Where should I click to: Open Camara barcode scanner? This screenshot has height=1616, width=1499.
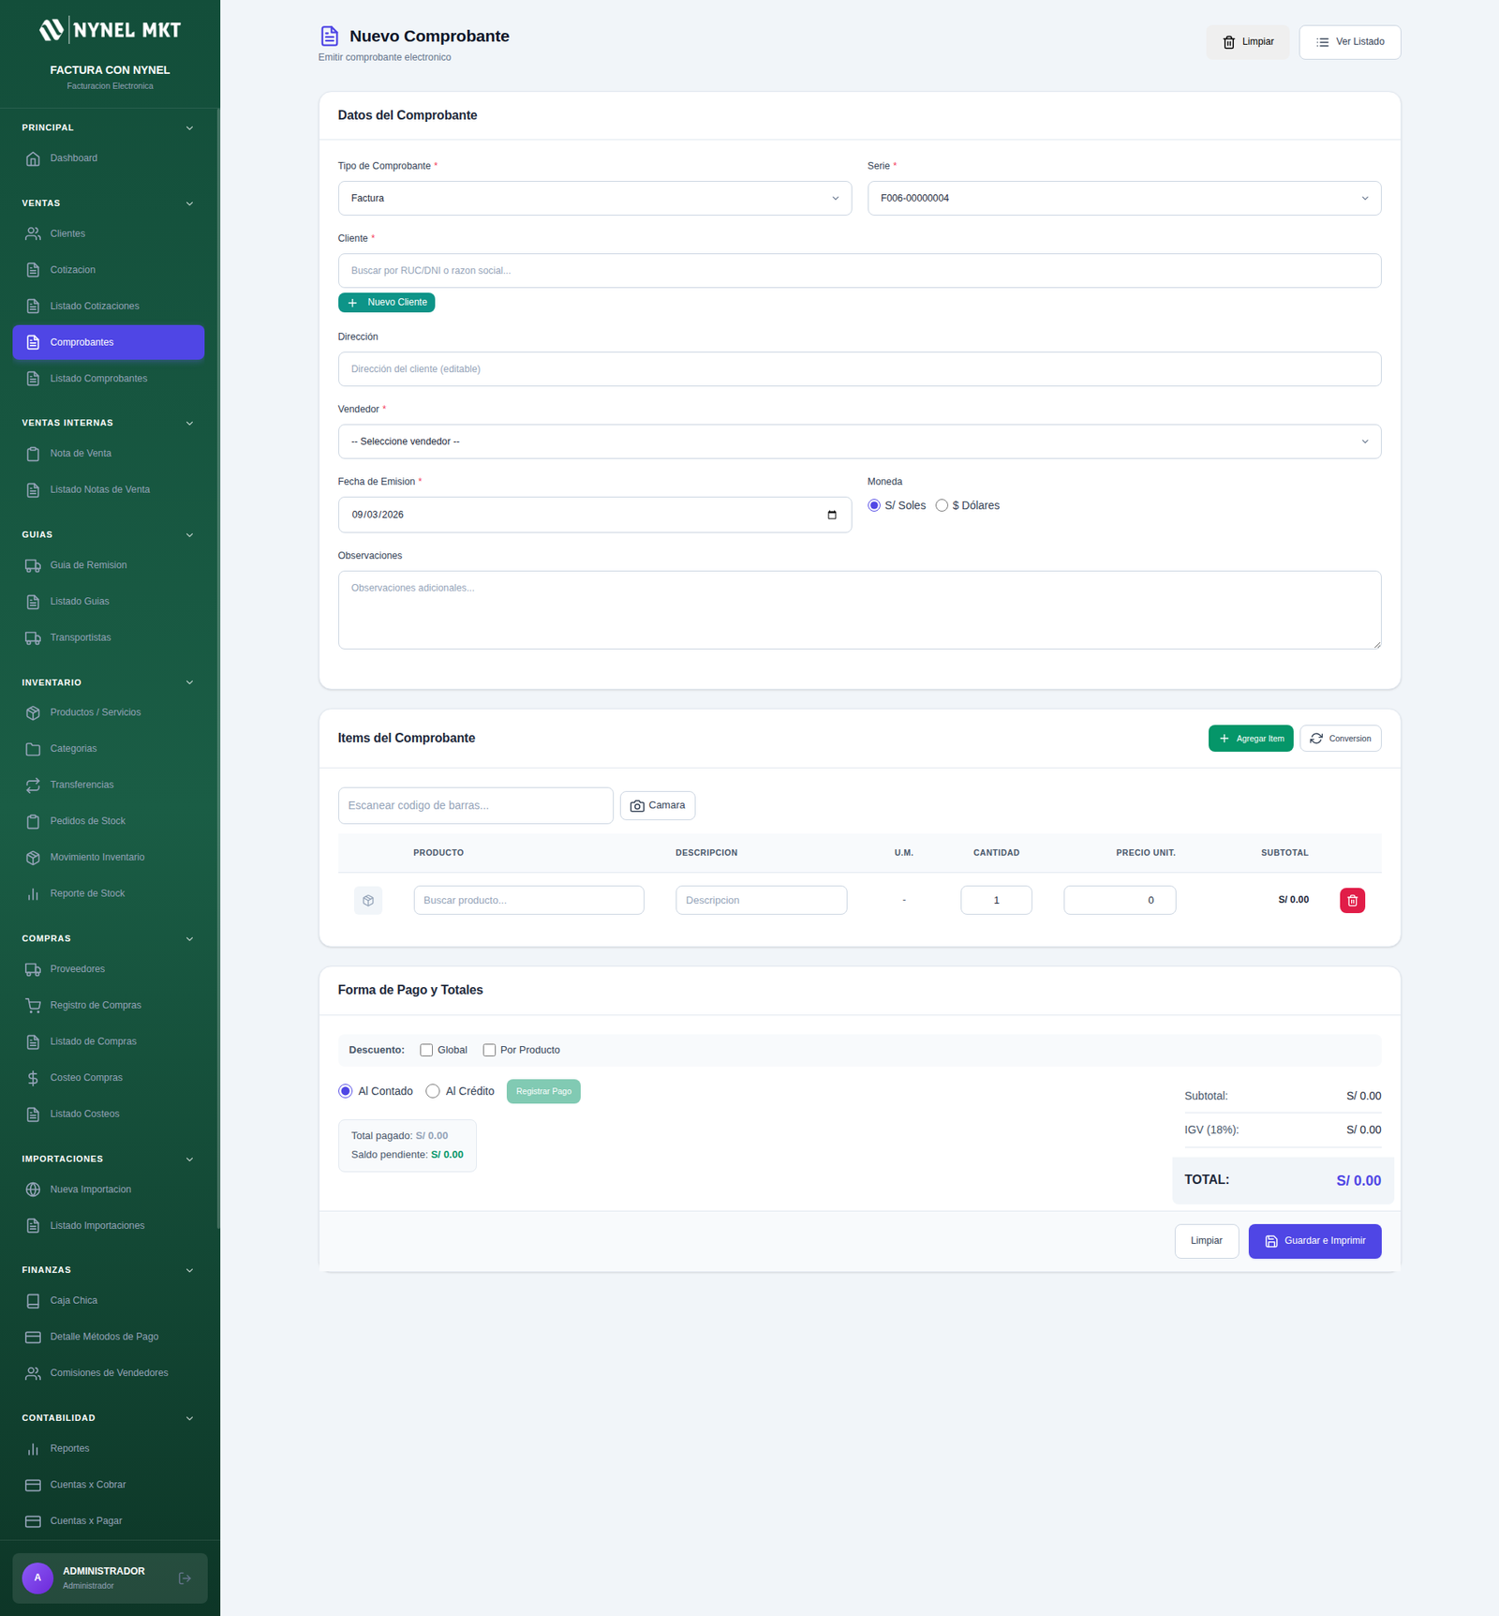(x=657, y=805)
